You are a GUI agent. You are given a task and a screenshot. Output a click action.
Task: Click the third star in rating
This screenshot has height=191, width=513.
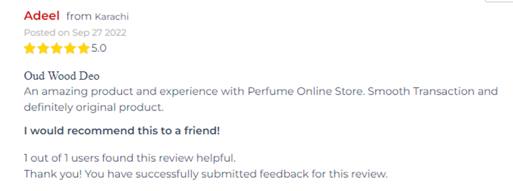[x=56, y=48]
